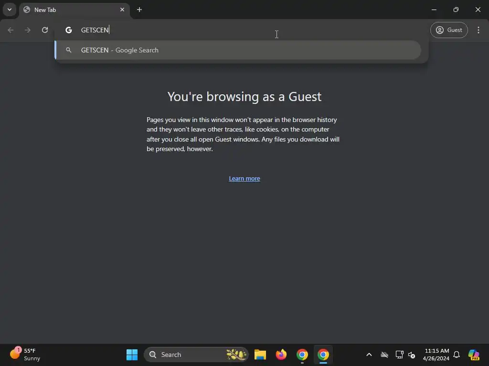Launch Firefox from the taskbar

tap(281, 355)
